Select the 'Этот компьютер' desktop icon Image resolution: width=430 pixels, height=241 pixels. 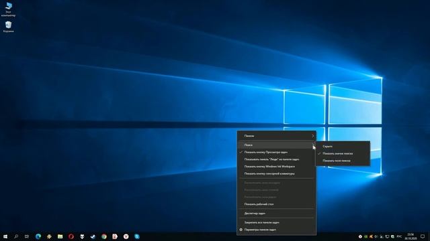tap(8, 9)
